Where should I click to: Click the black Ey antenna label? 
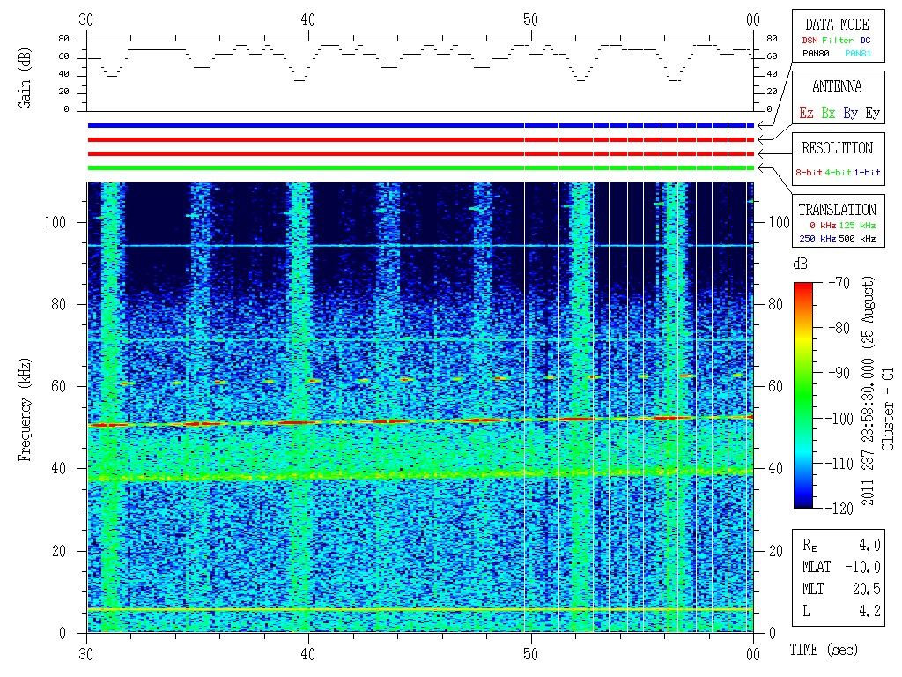873,113
